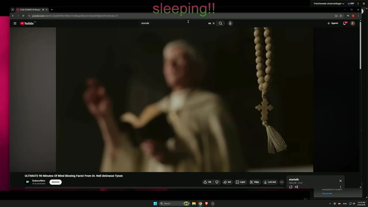Open Brave browser from the taskbar
The width and height of the screenshot is (368, 207).
[206, 204]
